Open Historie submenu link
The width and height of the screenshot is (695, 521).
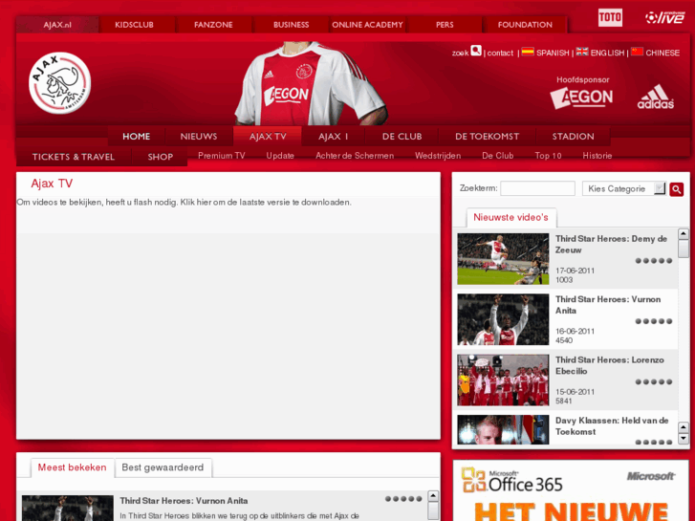tap(597, 156)
